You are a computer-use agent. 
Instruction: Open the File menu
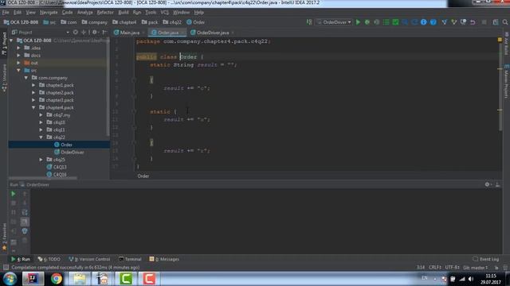pyautogui.click(x=6, y=13)
